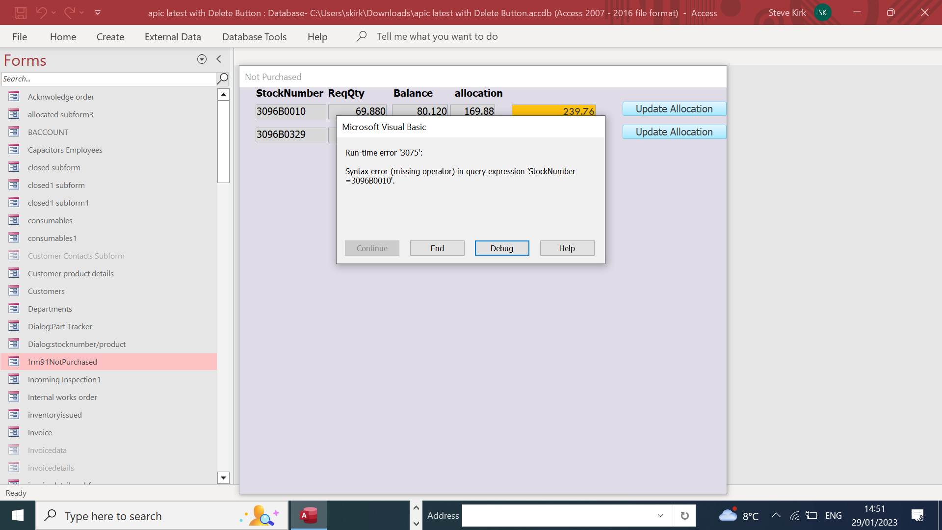The width and height of the screenshot is (942, 530).
Task: Open the Access app icon on the taskbar
Action: [309, 515]
